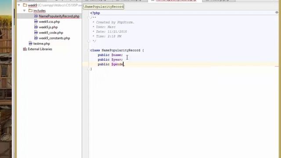
Task: Click PHP icon beside NamePopularityRecord.php
Action: [x=36, y=16]
